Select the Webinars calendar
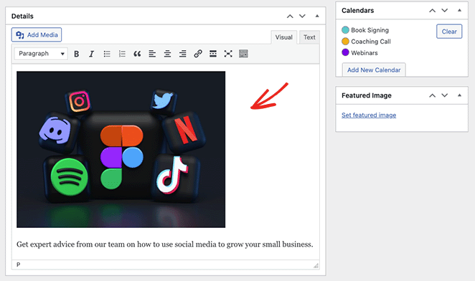Screen dimensions: 475x281 [360, 53]
